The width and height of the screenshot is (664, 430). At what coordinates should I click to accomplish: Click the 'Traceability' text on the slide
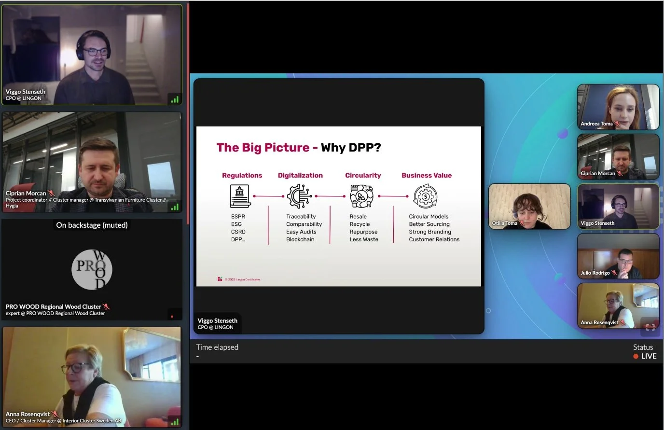[x=301, y=217]
